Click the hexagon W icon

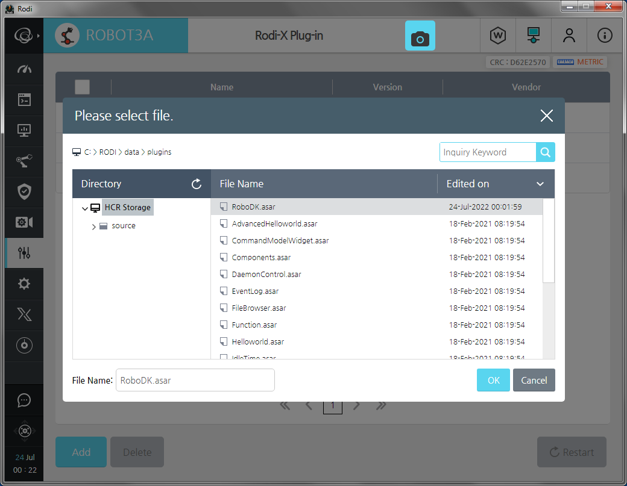497,36
